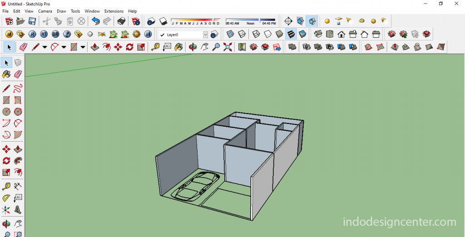Open Model Info dialog

coord(136,21)
